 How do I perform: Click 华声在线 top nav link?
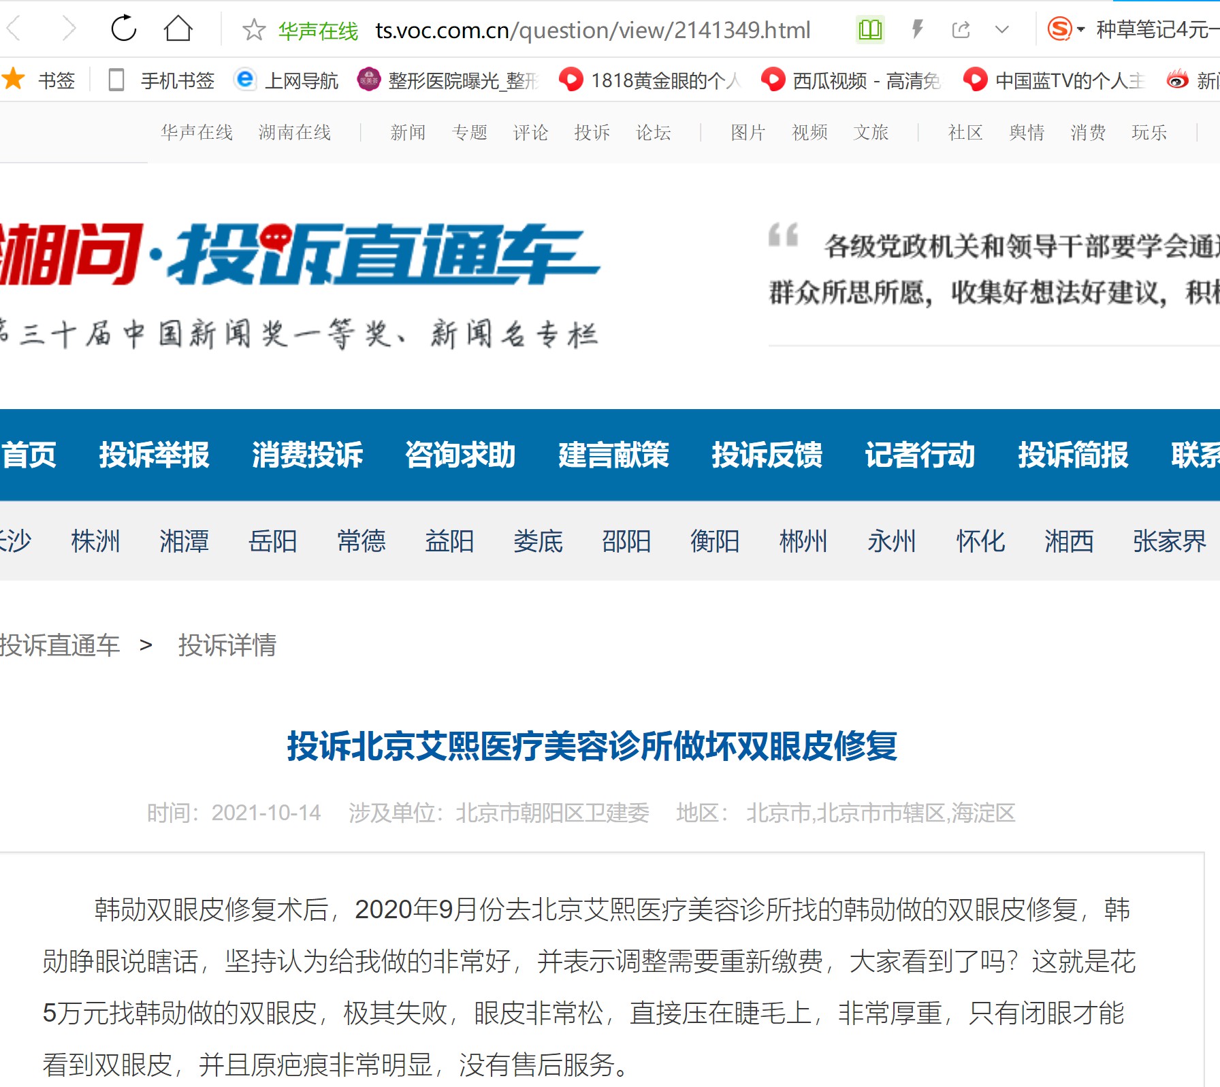click(197, 132)
